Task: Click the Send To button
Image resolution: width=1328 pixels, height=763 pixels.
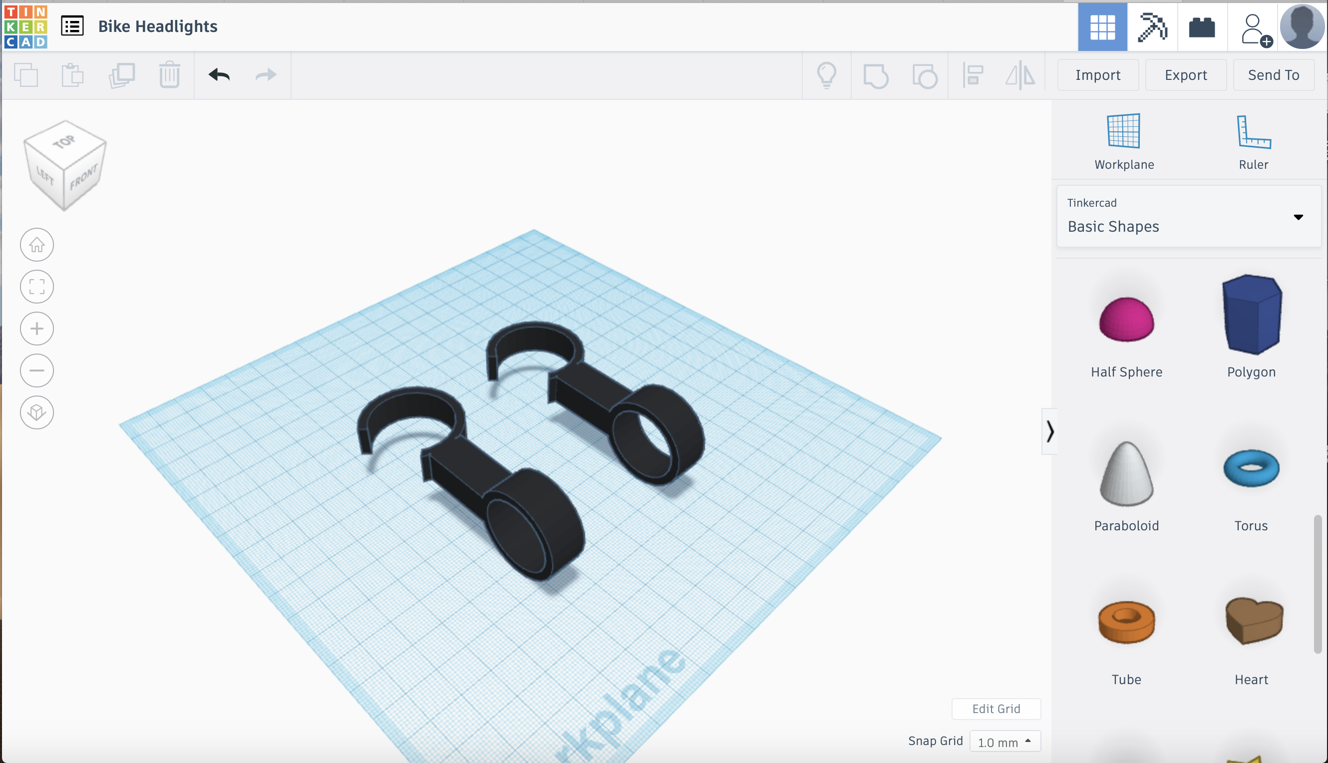Action: [x=1274, y=75]
